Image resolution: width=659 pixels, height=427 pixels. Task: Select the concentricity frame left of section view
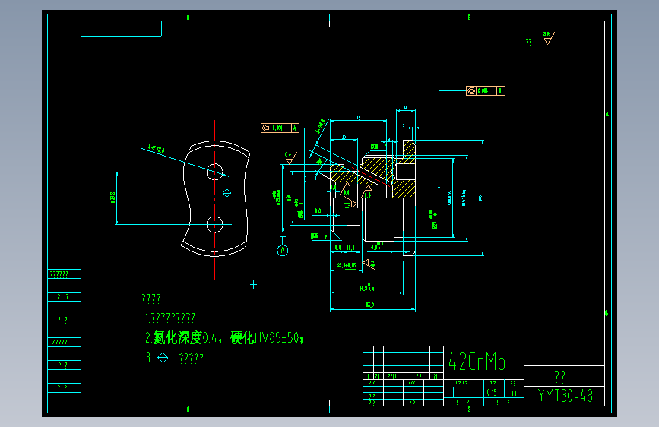click(280, 128)
